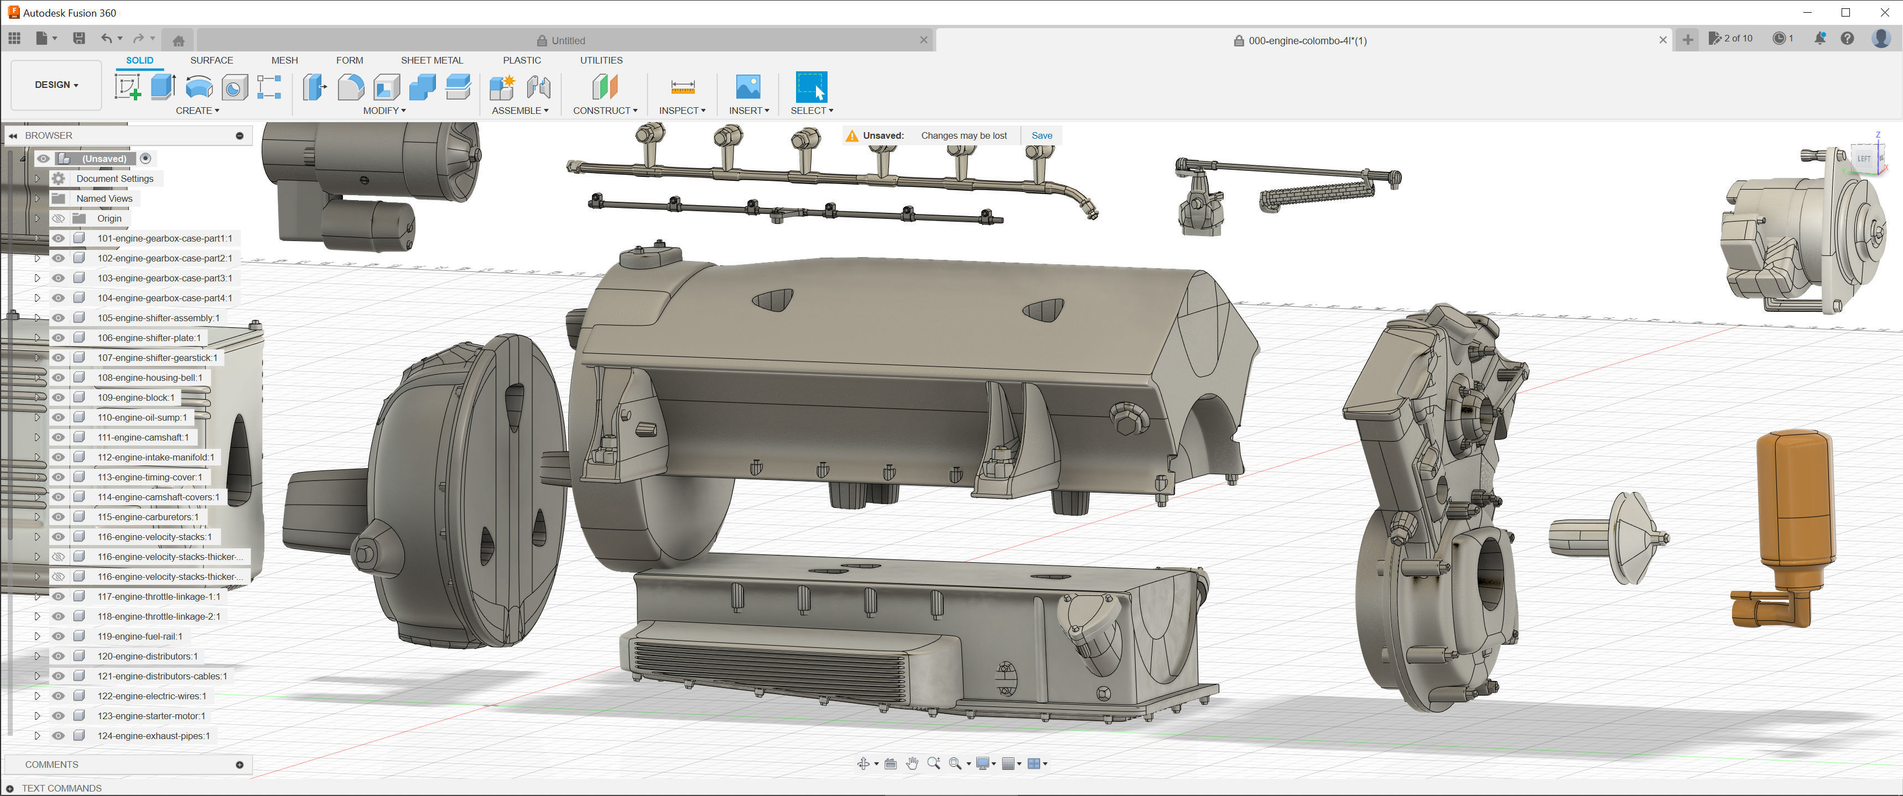Click the Press Pull icon
The height and width of the screenshot is (796, 1903).
coord(315,87)
